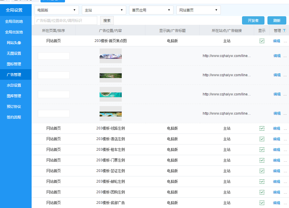Click the green landscape banner thumbnail

tap(111, 75)
